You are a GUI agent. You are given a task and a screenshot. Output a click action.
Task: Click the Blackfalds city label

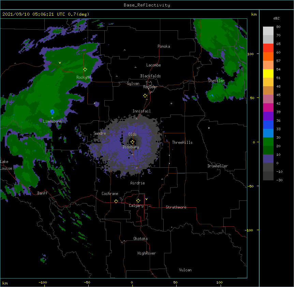tap(150, 76)
